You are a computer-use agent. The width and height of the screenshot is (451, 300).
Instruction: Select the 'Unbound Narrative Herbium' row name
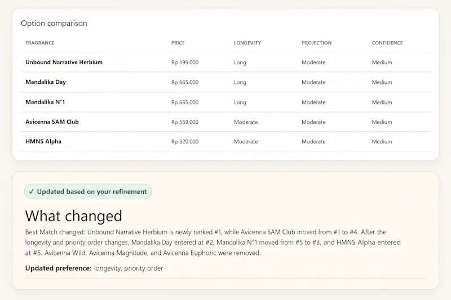64,62
